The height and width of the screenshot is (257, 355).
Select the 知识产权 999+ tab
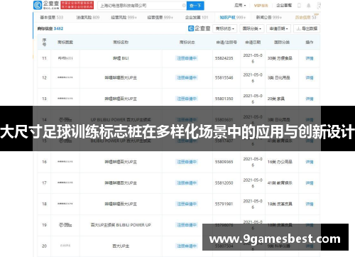point(233,17)
